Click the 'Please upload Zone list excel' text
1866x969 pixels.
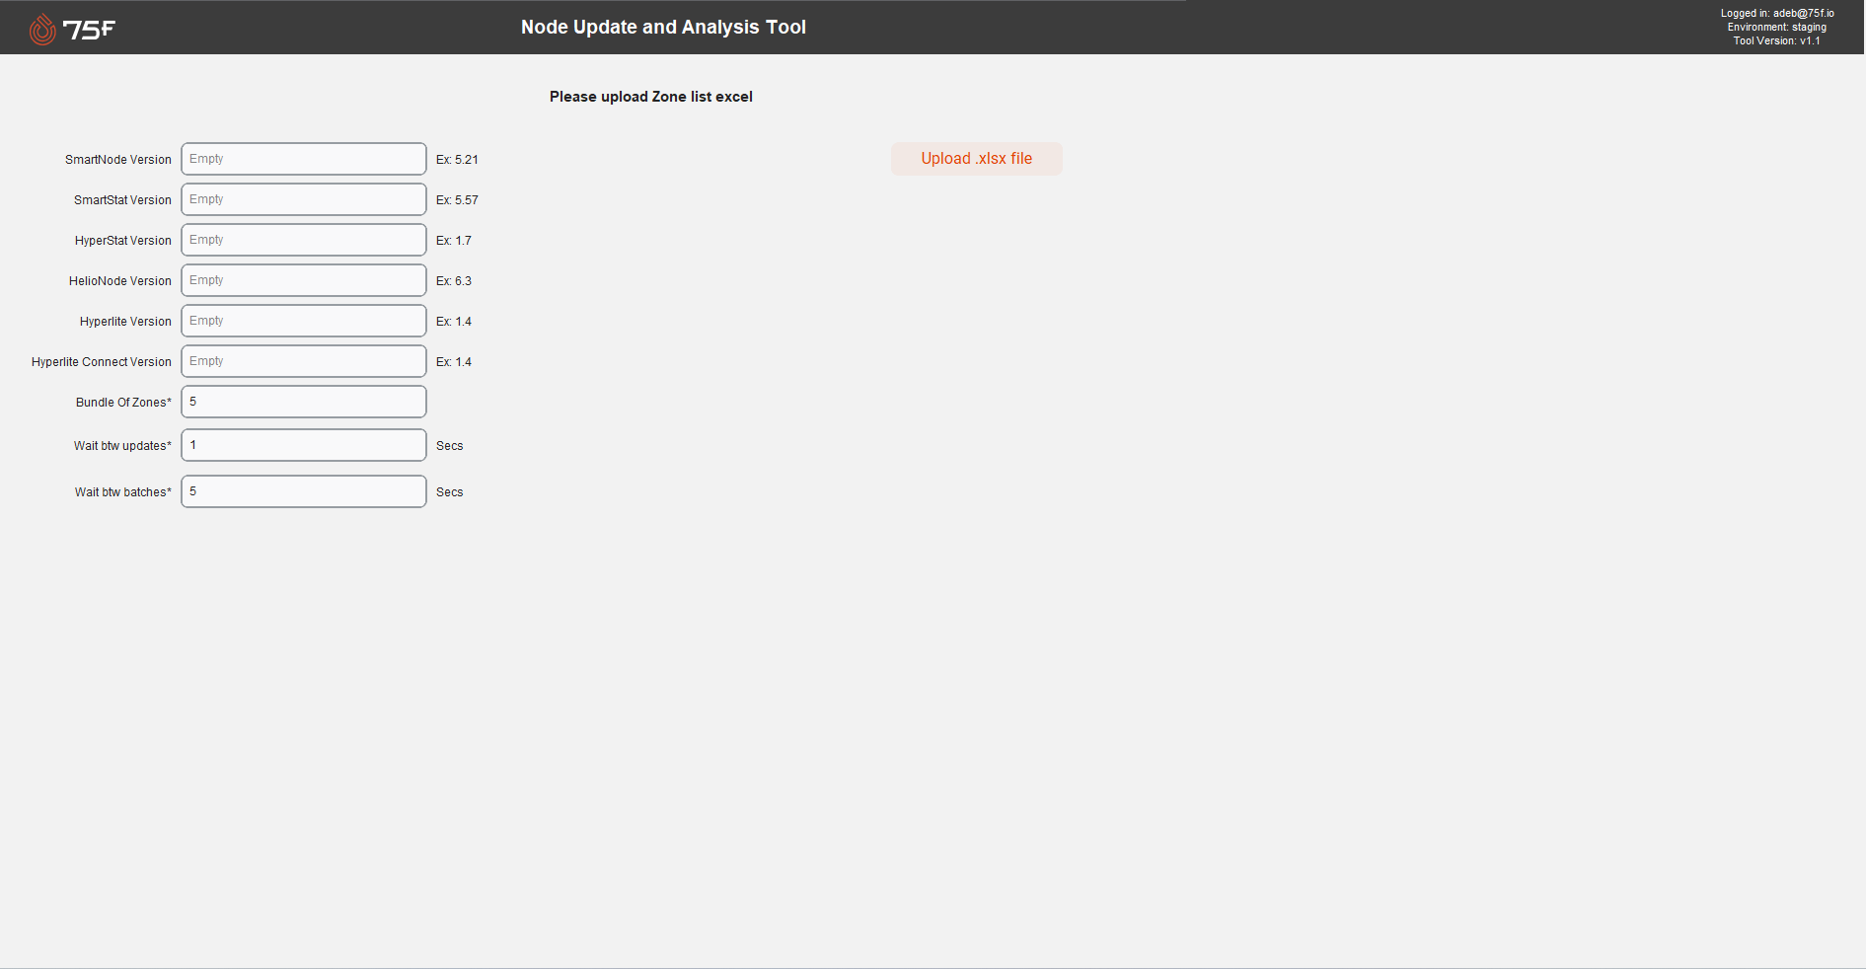pyautogui.click(x=651, y=97)
